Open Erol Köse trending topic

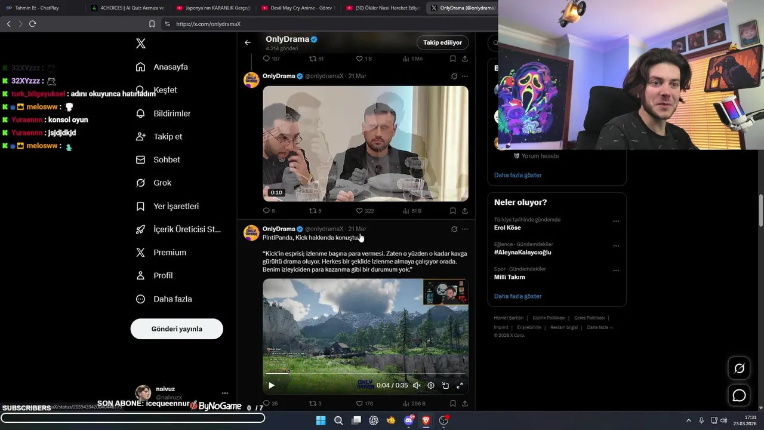507,228
